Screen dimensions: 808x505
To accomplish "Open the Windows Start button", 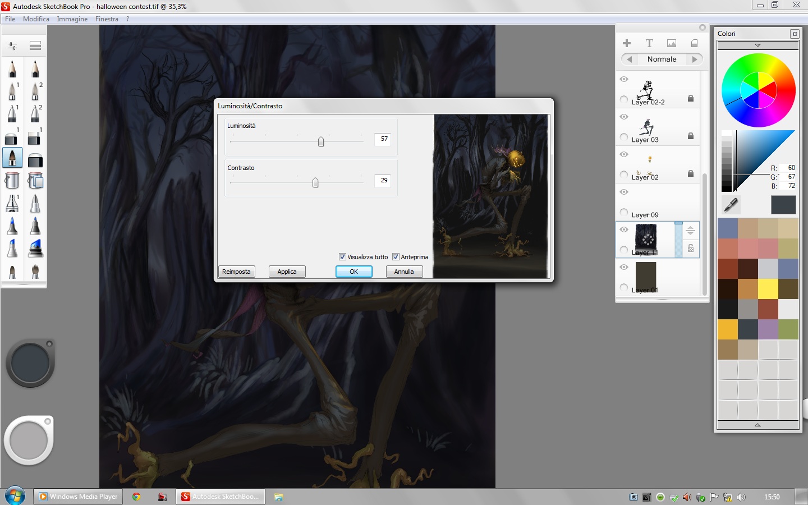I will pyautogui.click(x=15, y=497).
